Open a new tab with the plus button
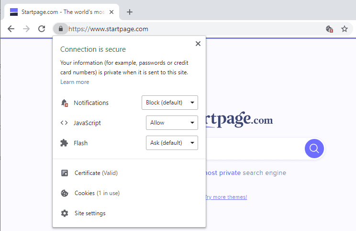 (130, 12)
